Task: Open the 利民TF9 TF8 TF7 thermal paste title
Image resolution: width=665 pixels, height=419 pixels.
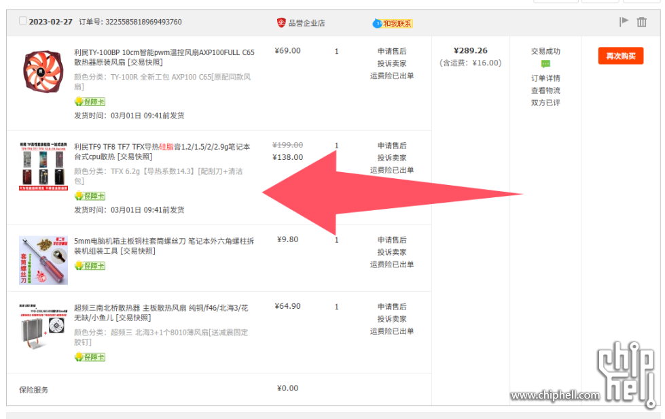Action: click(162, 152)
